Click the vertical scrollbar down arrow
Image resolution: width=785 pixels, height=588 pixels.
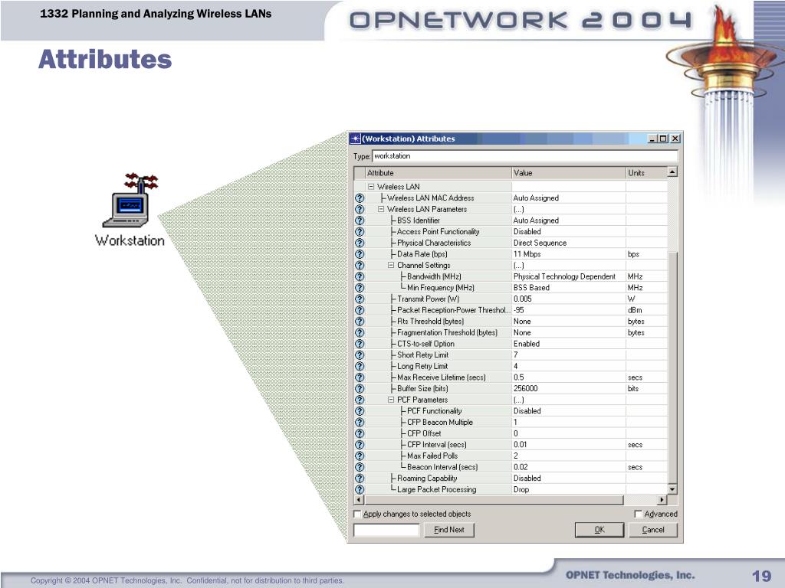[x=672, y=489]
